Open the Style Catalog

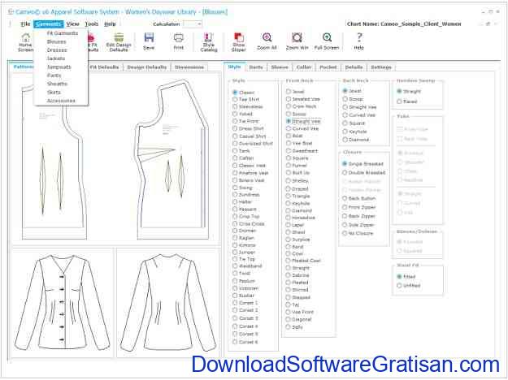point(209,42)
